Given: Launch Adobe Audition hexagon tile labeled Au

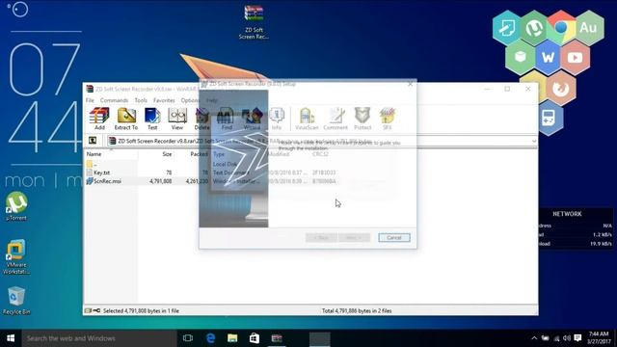Looking at the screenshot, I should coord(588,28).
